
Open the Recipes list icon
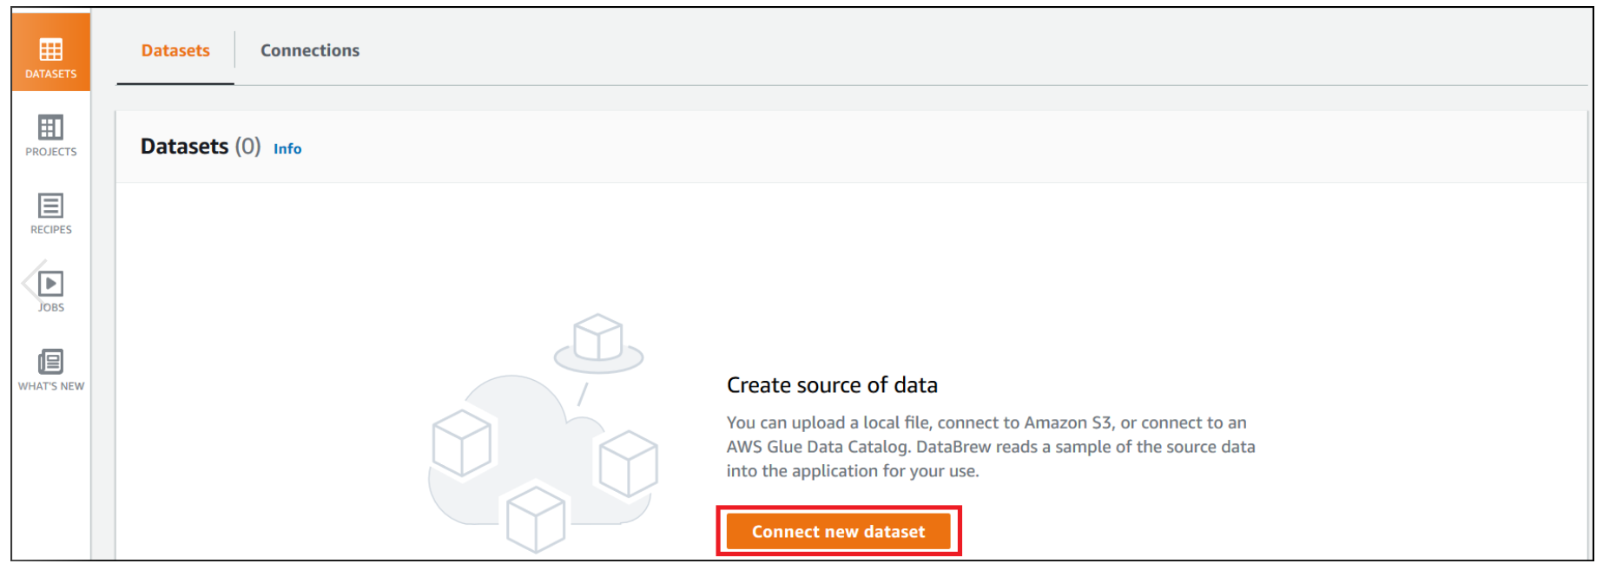click(x=50, y=206)
